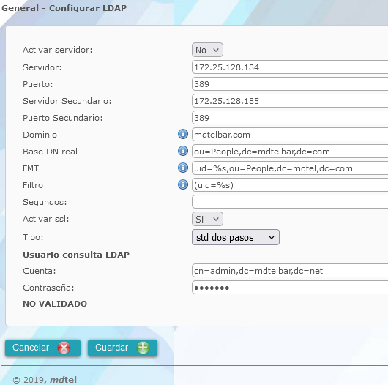The height and width of the screenshot is (385, 388).
Task: Click the info icon beside FMT
Action: click(x=183, y=168)
